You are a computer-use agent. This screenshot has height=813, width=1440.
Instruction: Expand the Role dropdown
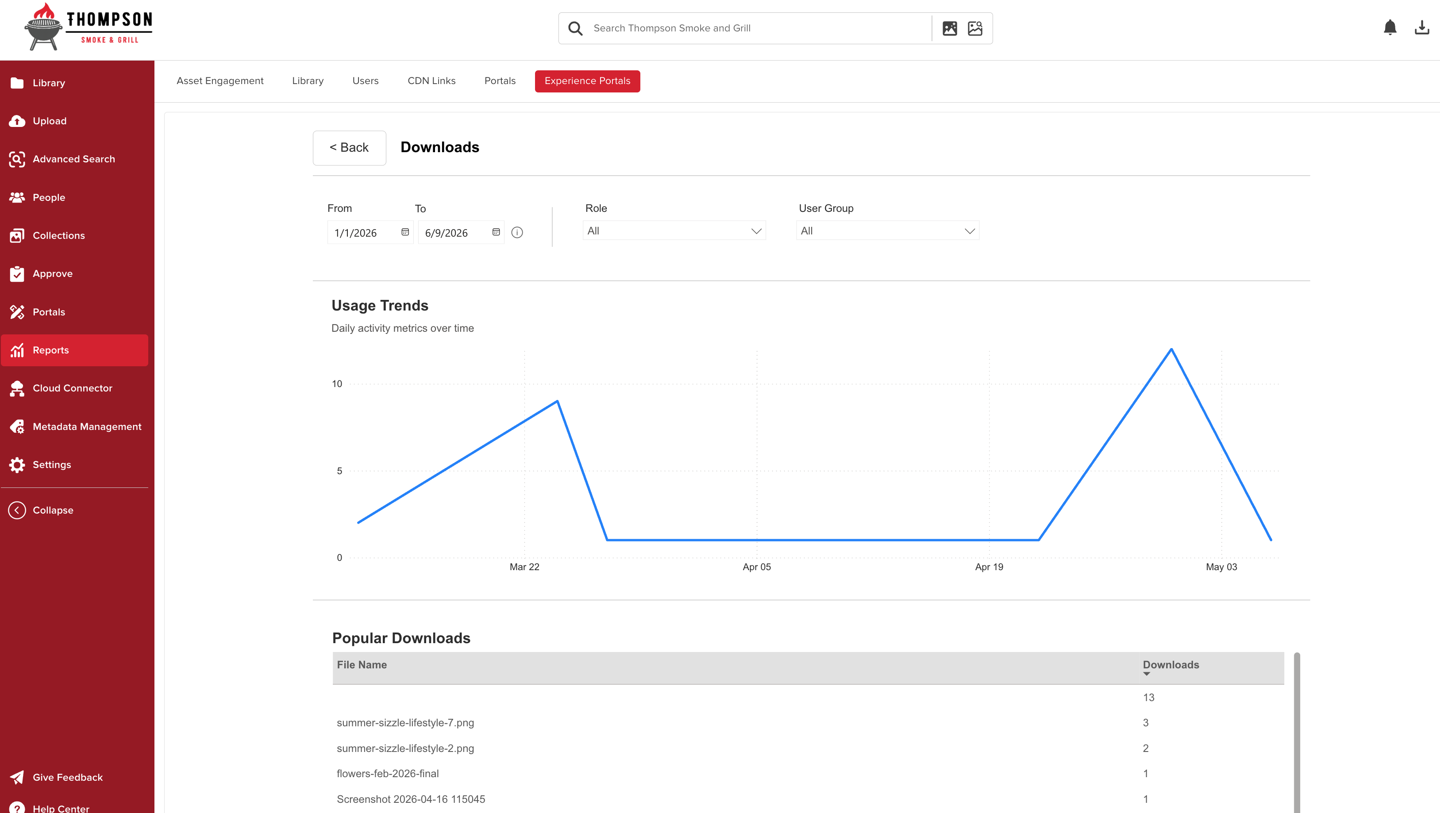click(674, 231)
